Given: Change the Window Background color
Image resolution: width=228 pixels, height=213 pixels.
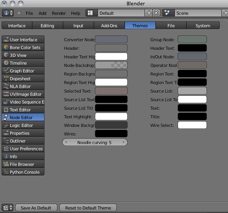Looking at the screenshot, I should pyautogui.click(x=111, y=125).
